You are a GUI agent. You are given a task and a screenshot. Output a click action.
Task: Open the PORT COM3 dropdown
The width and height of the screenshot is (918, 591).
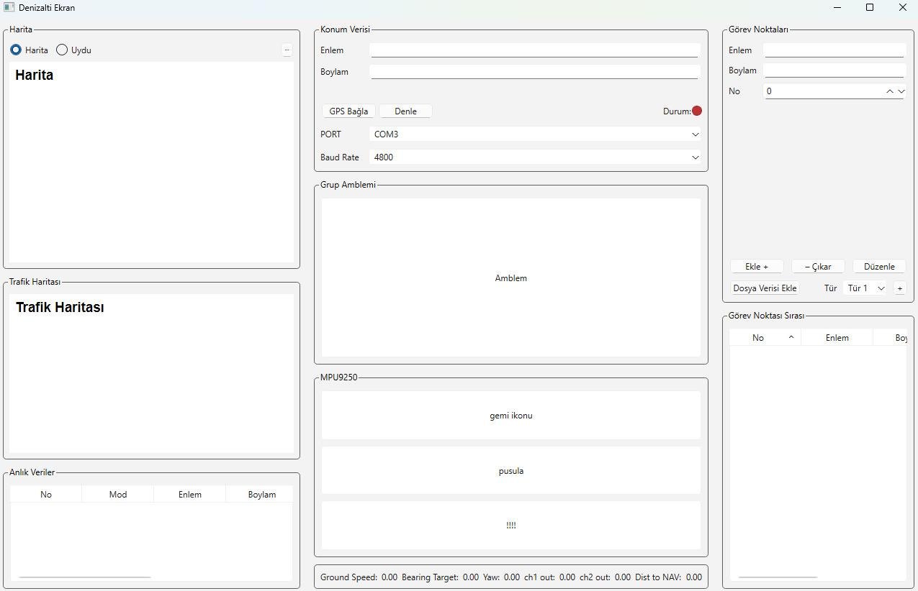[x=535, y=134]
